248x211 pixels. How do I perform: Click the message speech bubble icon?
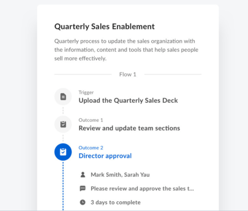pyautogui.click(x=83, y=188)
